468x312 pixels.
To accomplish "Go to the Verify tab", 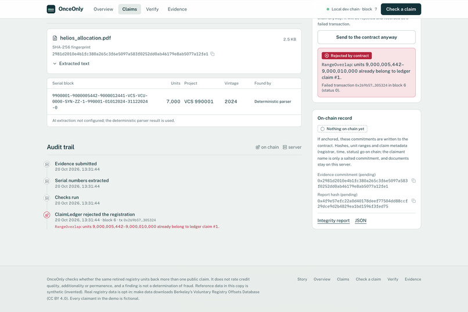I will pos(152,9).
